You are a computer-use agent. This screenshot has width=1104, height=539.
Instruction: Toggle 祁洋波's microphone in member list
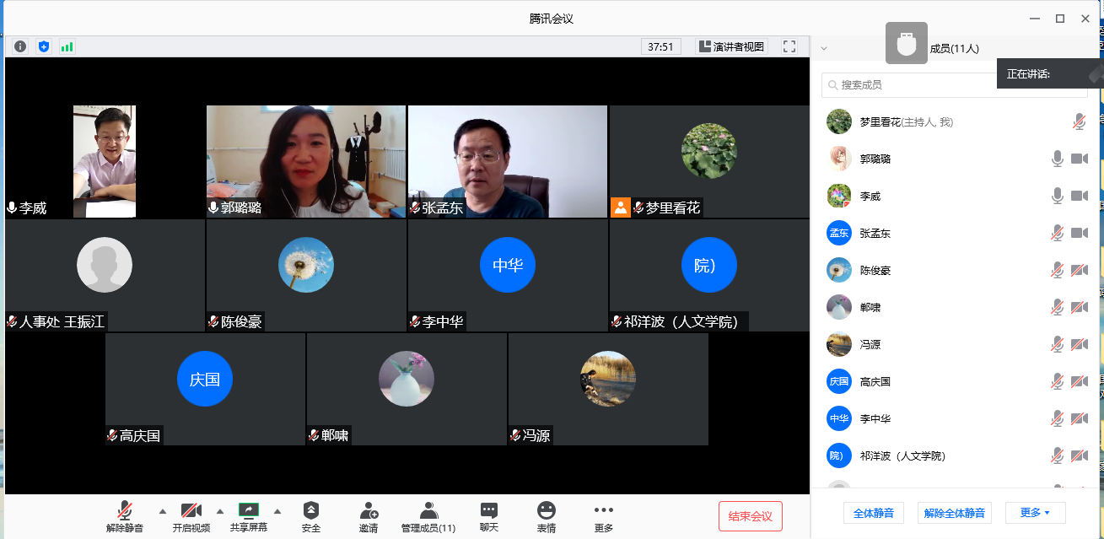coord(1057,455)
